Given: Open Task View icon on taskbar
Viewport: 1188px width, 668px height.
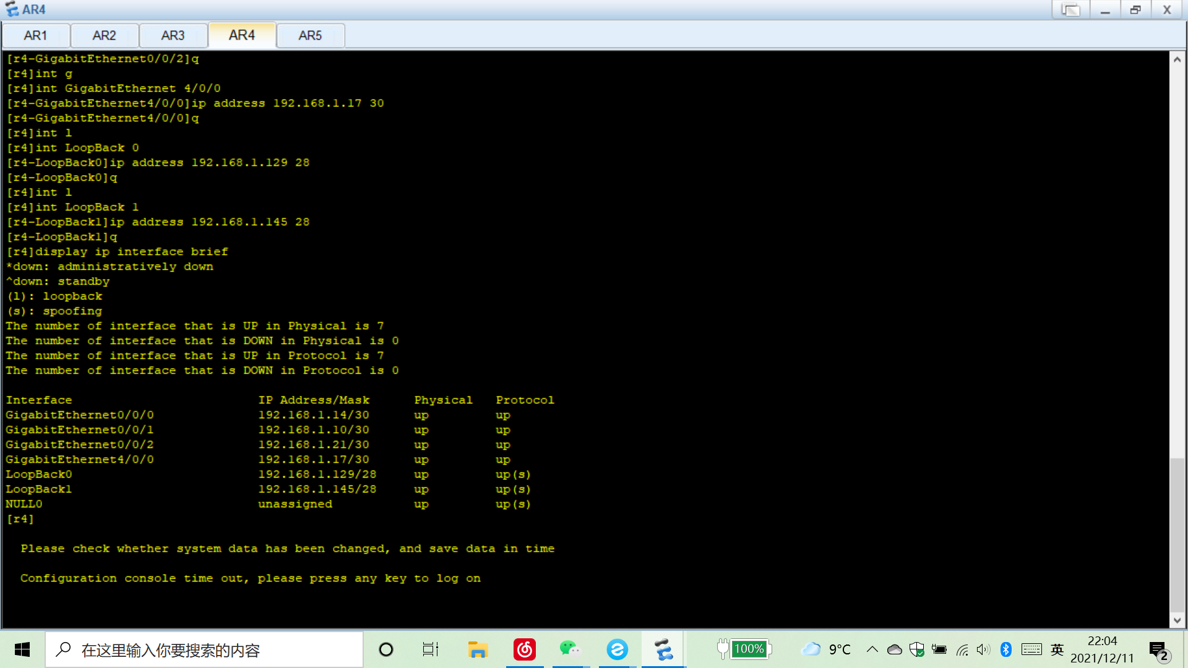Looking at the screenshot, I should tap(431, 649).
